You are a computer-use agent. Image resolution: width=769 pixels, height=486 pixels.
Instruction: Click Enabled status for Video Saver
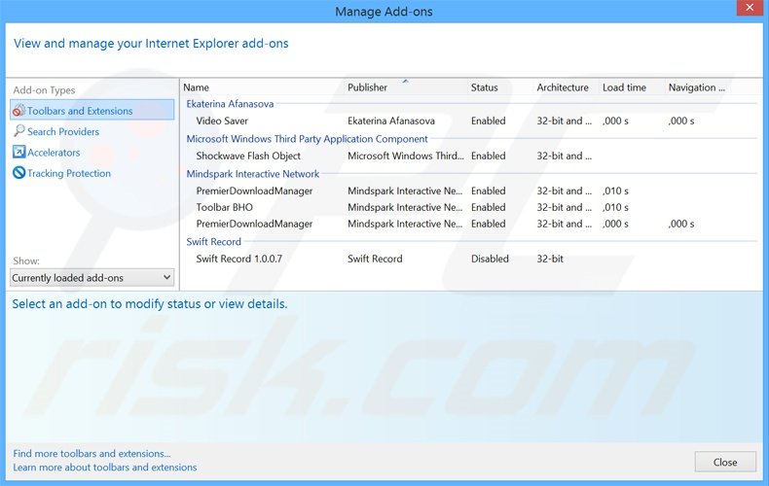(488, 121)
